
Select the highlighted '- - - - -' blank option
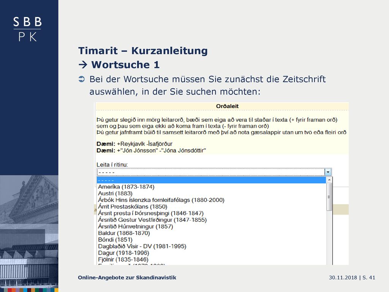pos(211,180)
